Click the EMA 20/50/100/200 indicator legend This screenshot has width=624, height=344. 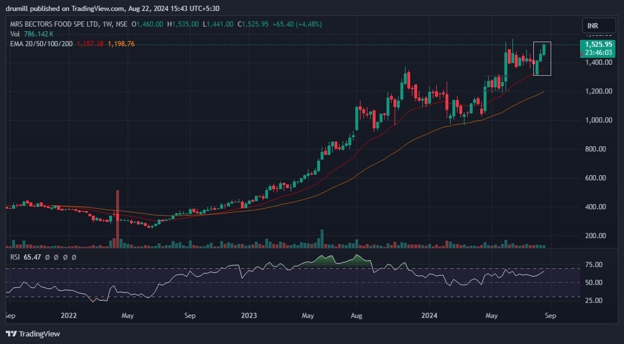(x=41, y=44)
